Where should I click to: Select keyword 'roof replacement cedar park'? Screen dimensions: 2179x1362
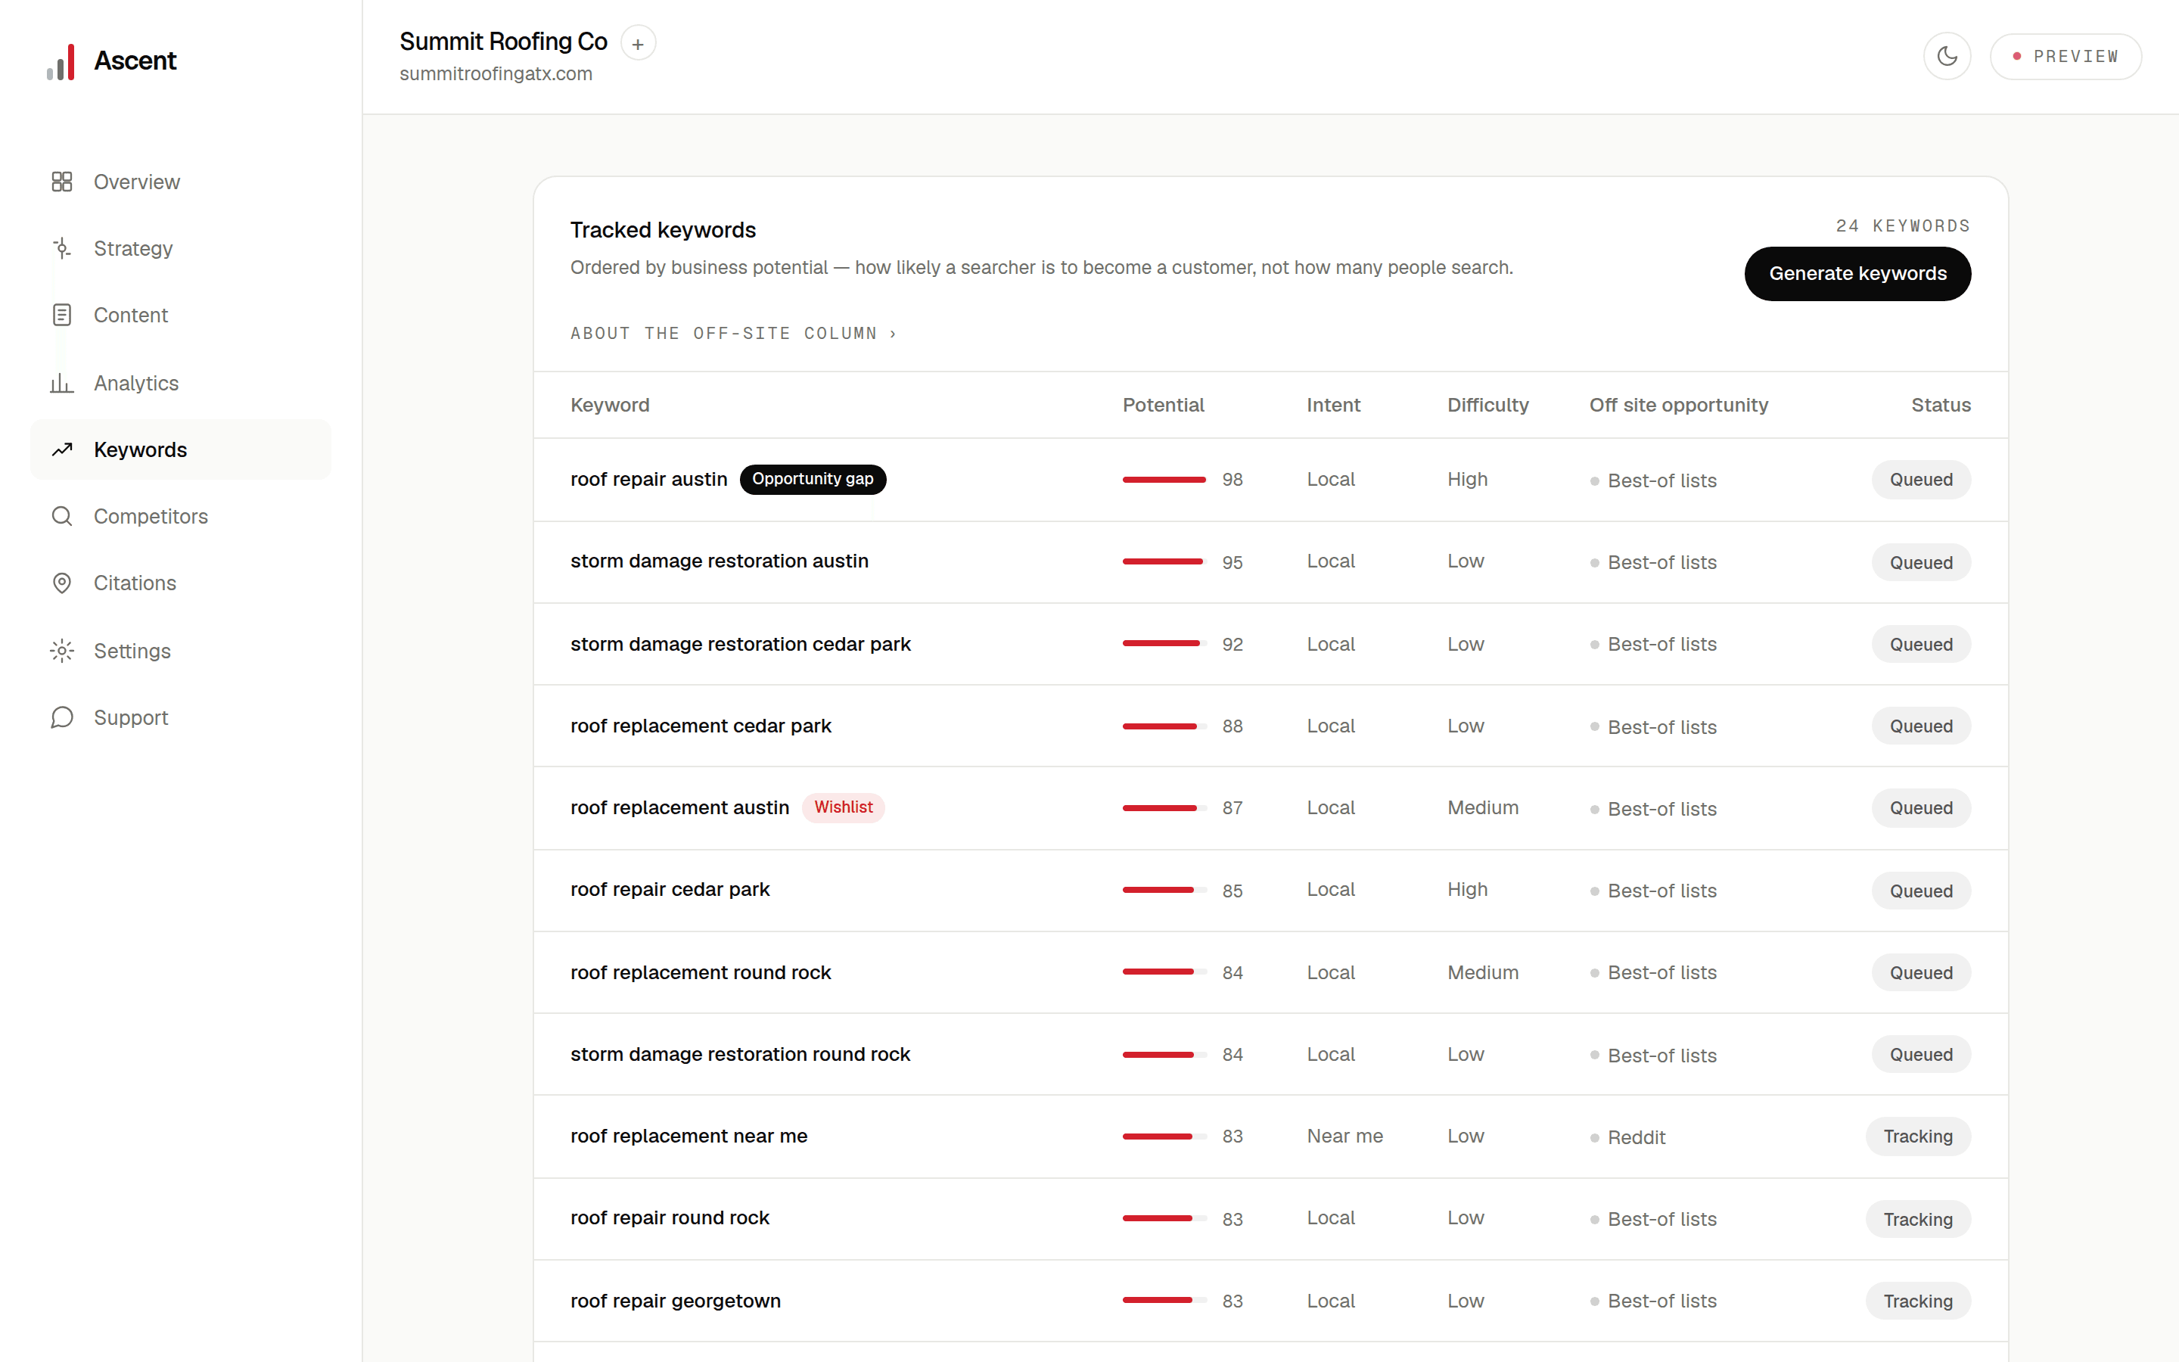point(701,726)
